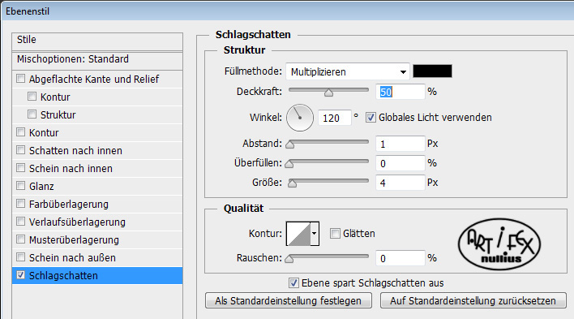574x319 pixels.
Task: Click the Winkel angle input field
Action: click(x=334, y=118)
